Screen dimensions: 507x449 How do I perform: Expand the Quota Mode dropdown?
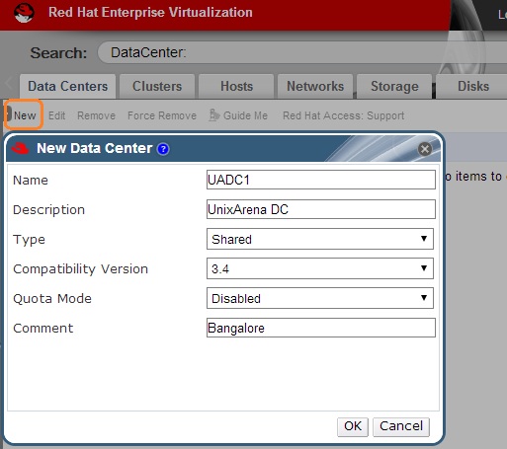point(320,298)
